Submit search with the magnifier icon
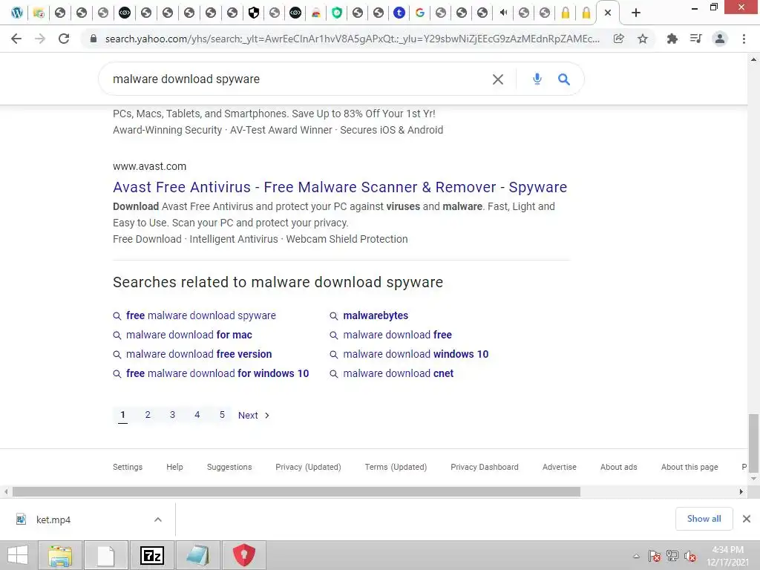The image size is (760, 570). pos(564,79)
